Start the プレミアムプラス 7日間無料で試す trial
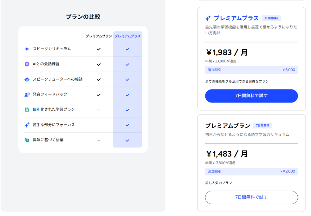This screenshot has width=311, height=216. pyautogui.click(x=251, y=96)
